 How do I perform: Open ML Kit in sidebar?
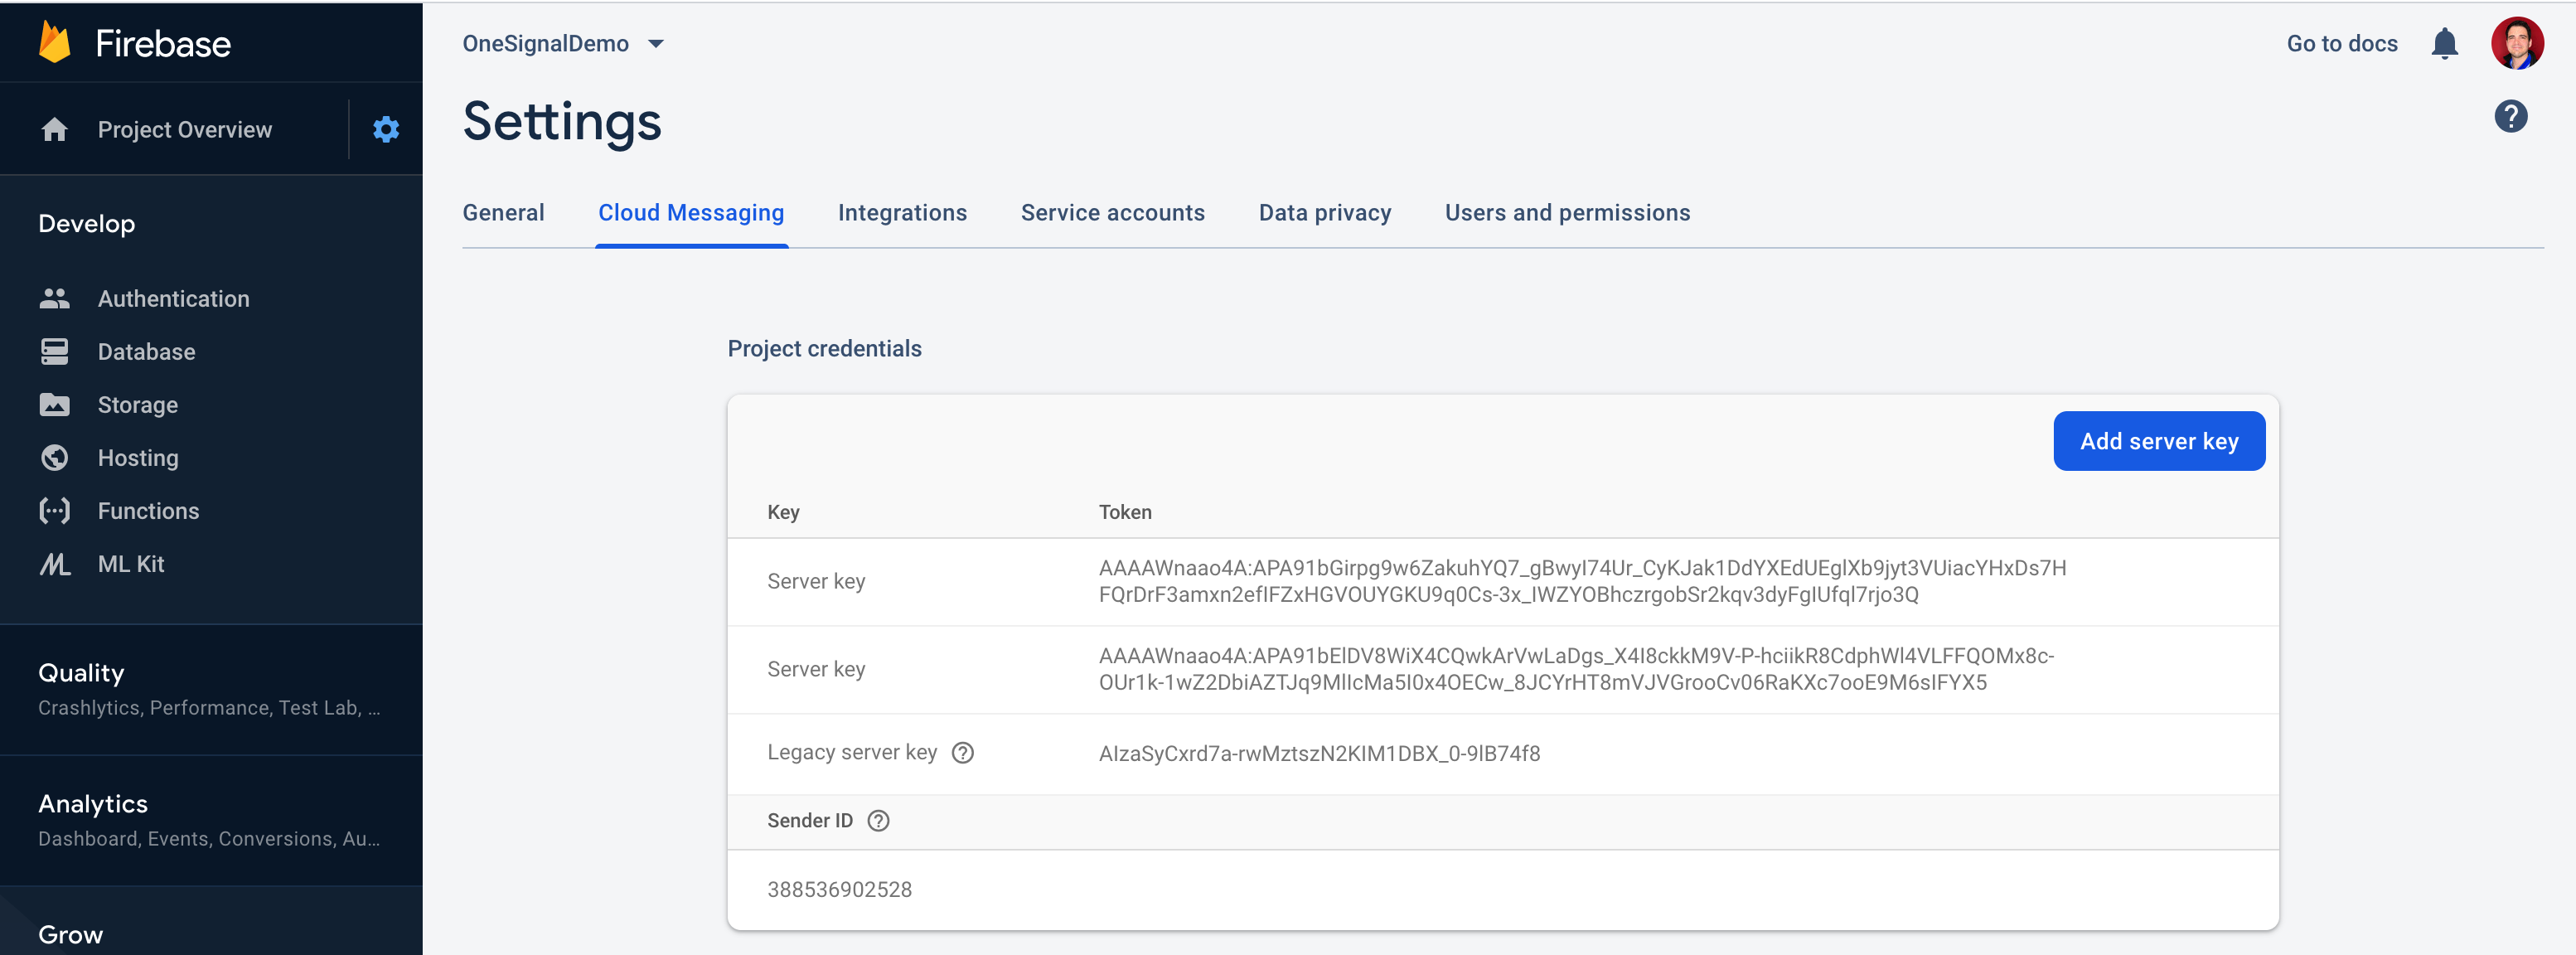click(x=131, y=564)
